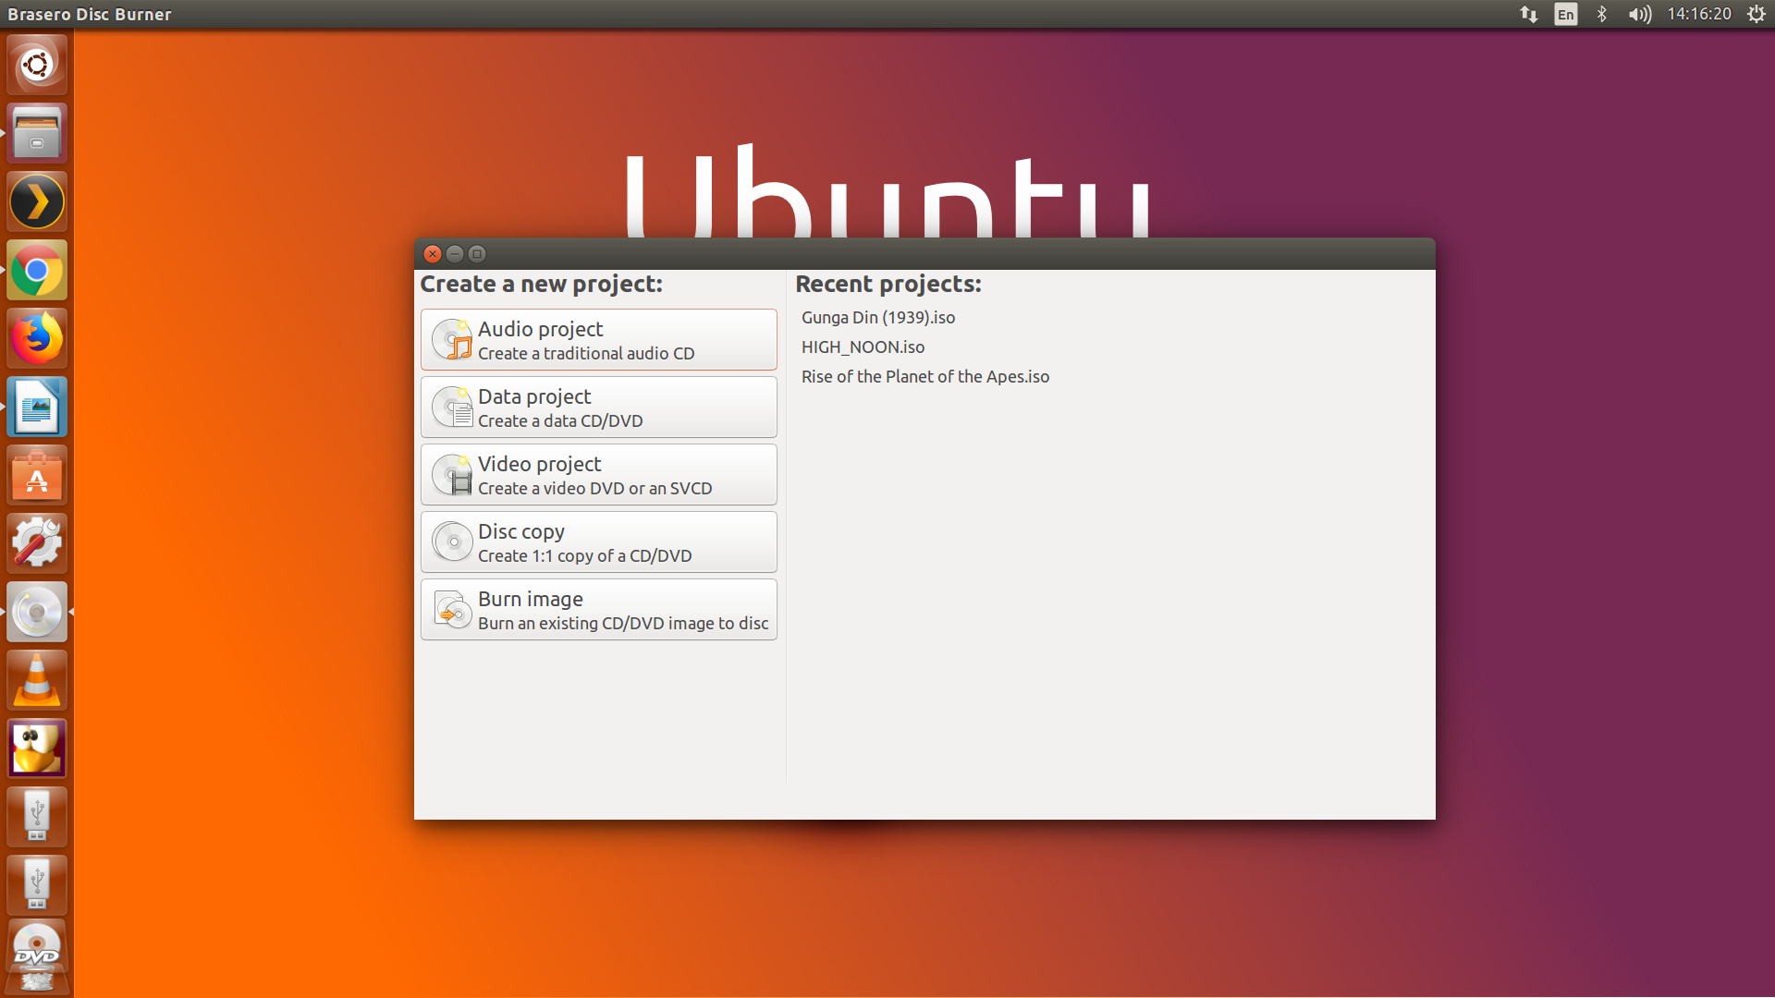Launch VLC media player from launcher
Viewport: 1775px width, 998px height.
tap(37, 680)
